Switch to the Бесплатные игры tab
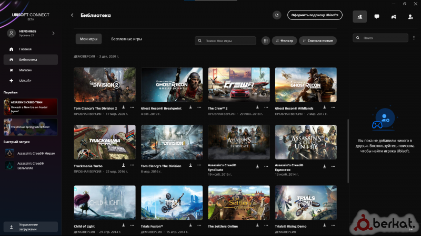The height and width of the screenshot is (236, 421). point(126,39)
